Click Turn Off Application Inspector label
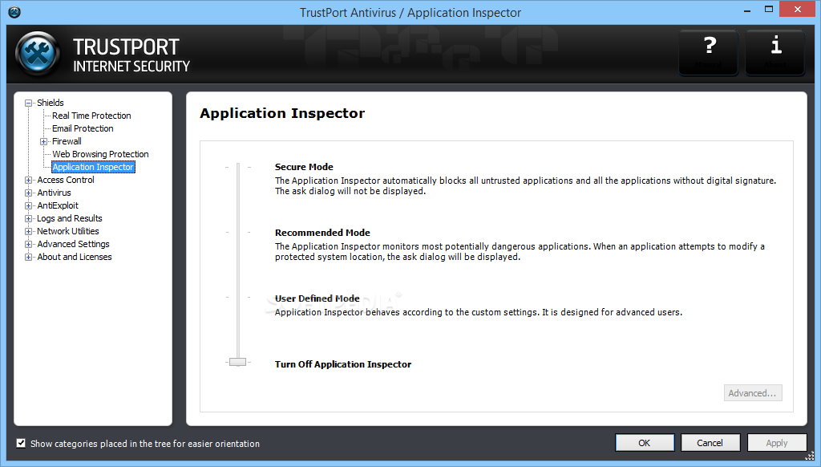821x467 pixels. coord(343,364)
